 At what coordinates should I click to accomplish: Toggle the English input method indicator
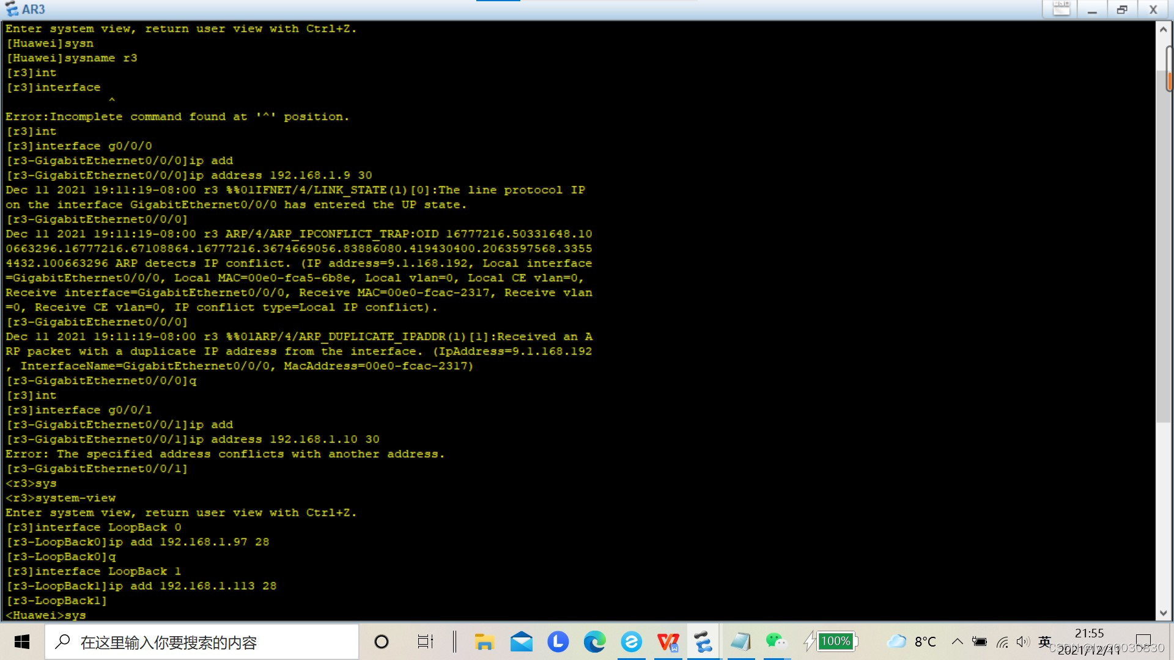(x=1044, y=642)
